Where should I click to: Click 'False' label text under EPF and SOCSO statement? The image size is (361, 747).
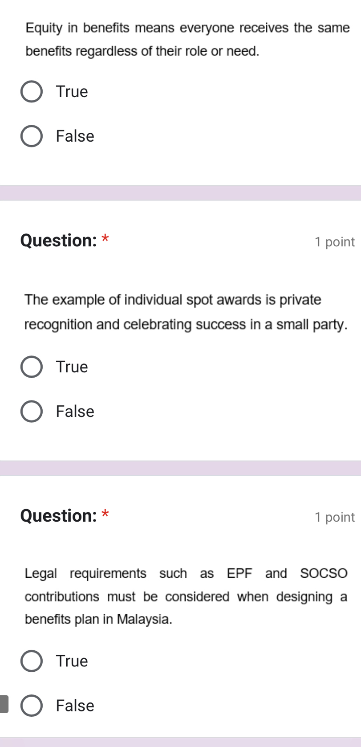75,706
